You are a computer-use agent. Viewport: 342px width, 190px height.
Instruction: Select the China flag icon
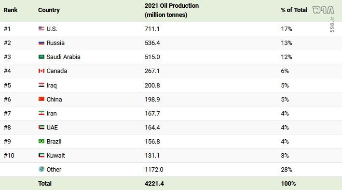41,99
